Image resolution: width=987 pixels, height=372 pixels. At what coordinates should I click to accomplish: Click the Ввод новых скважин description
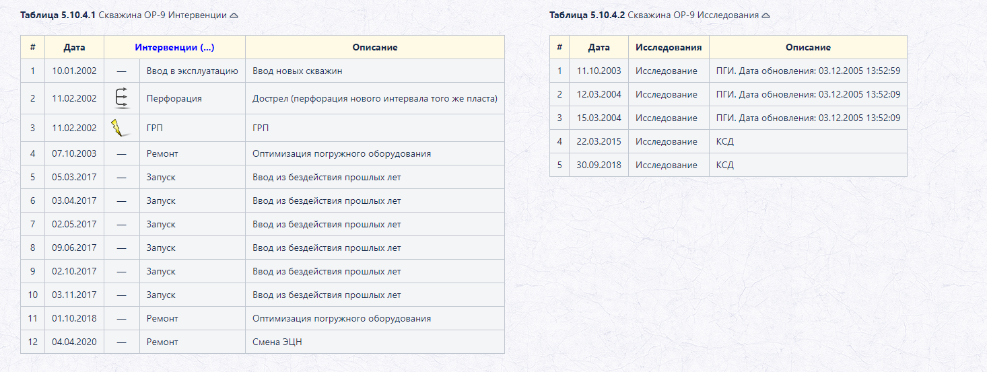point(375,71)
